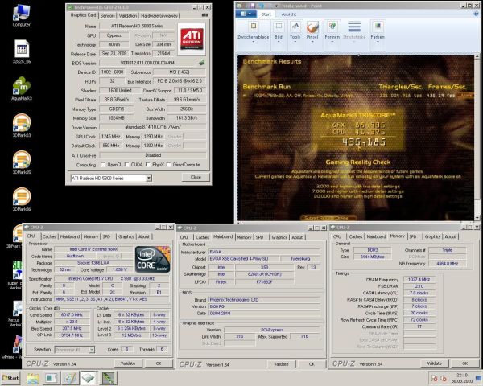
Task: Click Validate in middle CPU-Z window
Action: (x=281, y=363)
